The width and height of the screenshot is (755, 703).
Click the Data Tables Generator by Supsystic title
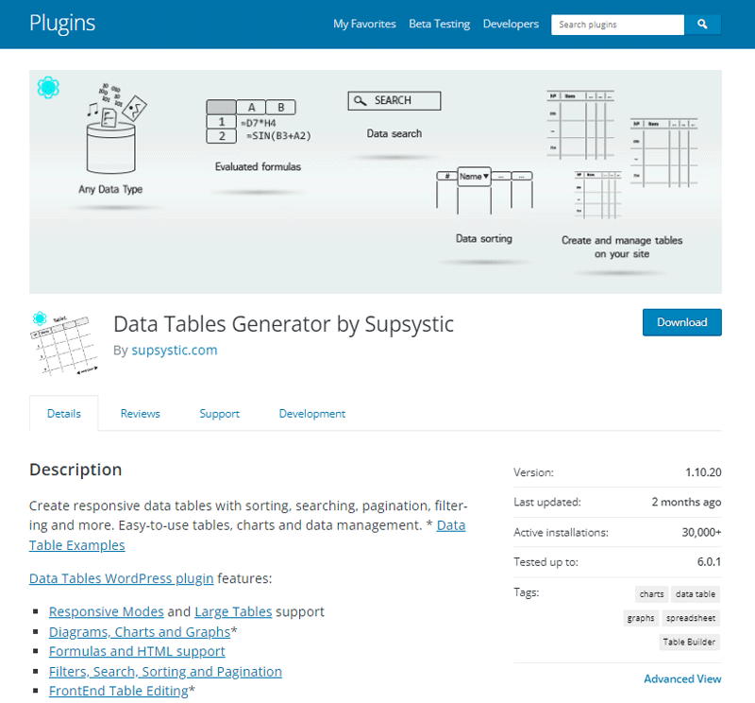[284, 324]
